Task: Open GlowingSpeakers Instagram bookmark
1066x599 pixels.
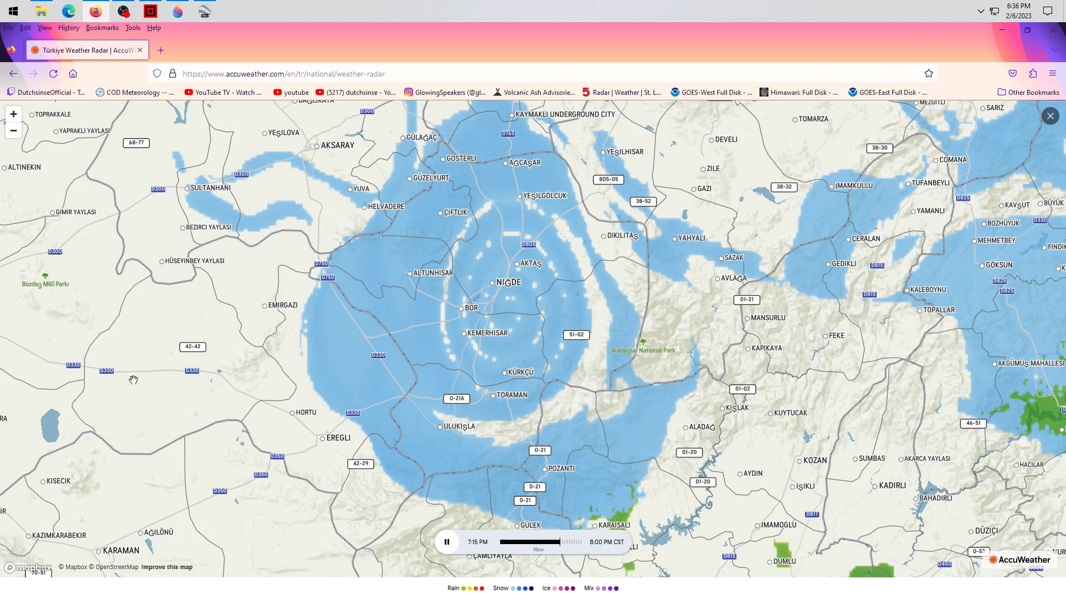Action: [x=445, y=93]
